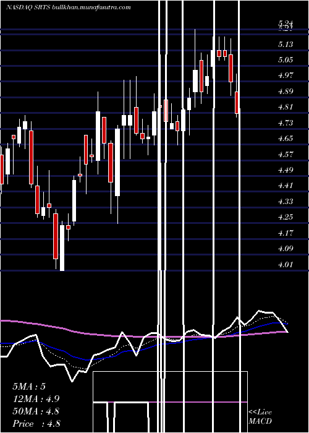Image resolution: width=309 pixels, height=433 pixels.
Task: Click the '<<Live' label
Action: click(260, 413)
